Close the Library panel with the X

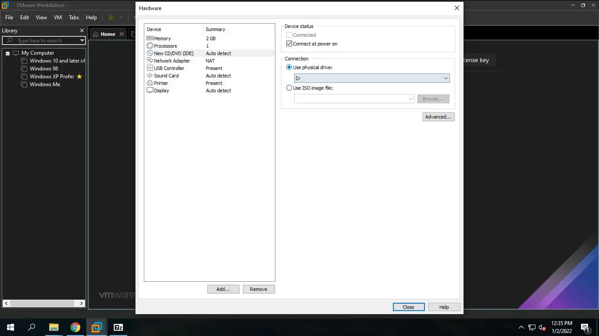tap(82, 31)
